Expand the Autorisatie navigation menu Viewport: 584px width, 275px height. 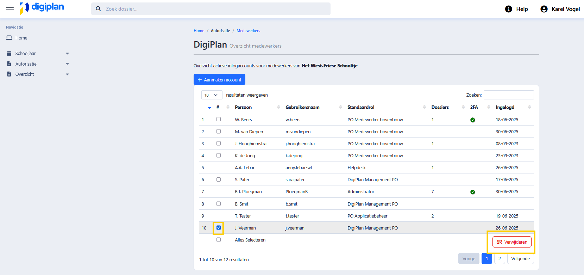point(67,64)
